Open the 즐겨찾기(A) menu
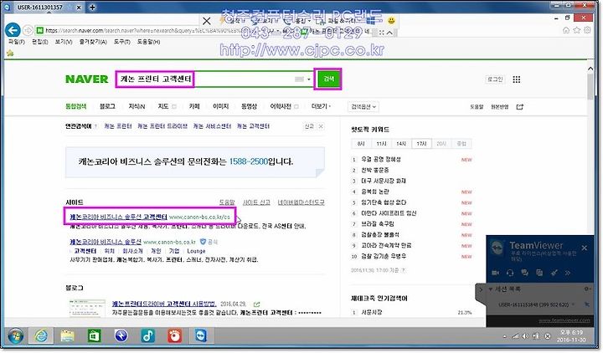Image resolution: width=603 pixels, height=353 pixels. 93,42
